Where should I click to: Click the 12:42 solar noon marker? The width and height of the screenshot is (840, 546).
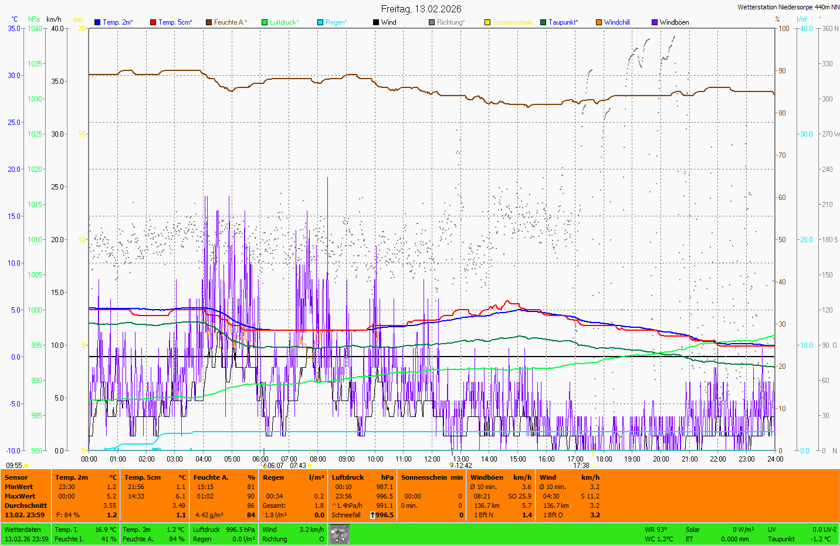tap(451, 465)
